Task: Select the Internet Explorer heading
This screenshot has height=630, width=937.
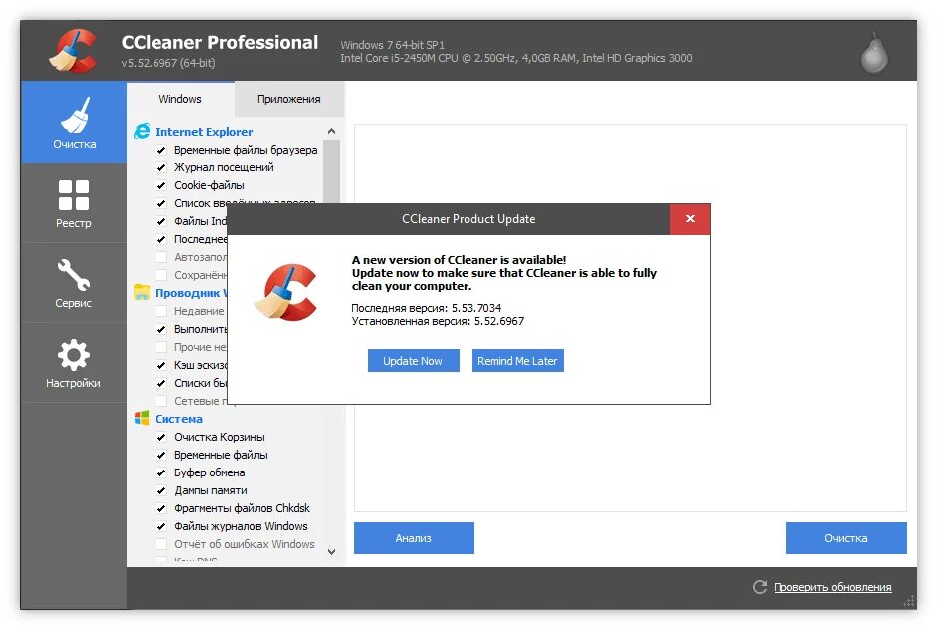Action: 204,131
